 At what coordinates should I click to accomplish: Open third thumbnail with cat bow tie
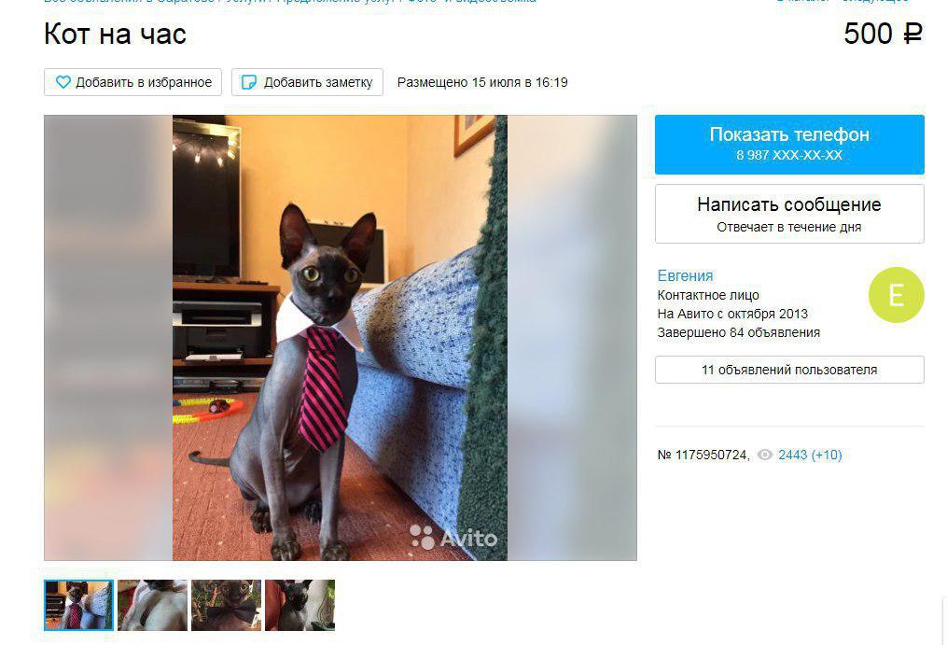click(x=226, y=605)
